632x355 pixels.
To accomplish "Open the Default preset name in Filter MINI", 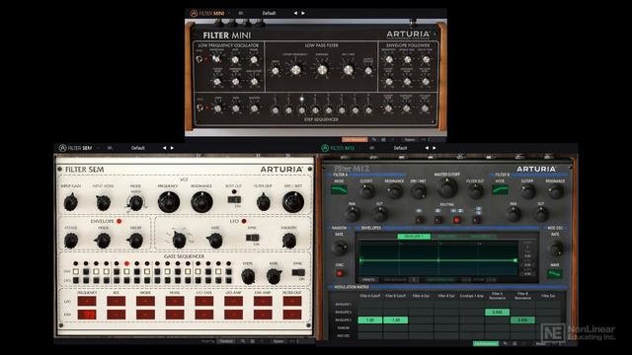I will click(x=269, y=13).
